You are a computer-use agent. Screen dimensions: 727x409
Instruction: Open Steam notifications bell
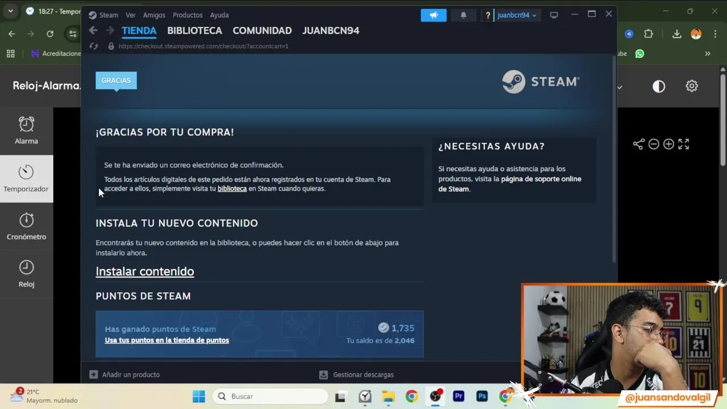pos(463,15)
